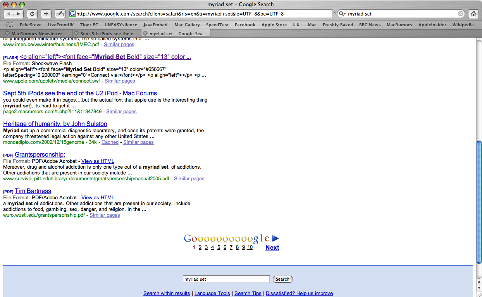Open Apple Store - U.K. bookmark

click(281, 24)
